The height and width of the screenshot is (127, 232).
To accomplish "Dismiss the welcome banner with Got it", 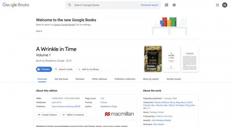I will coord(39,31).
